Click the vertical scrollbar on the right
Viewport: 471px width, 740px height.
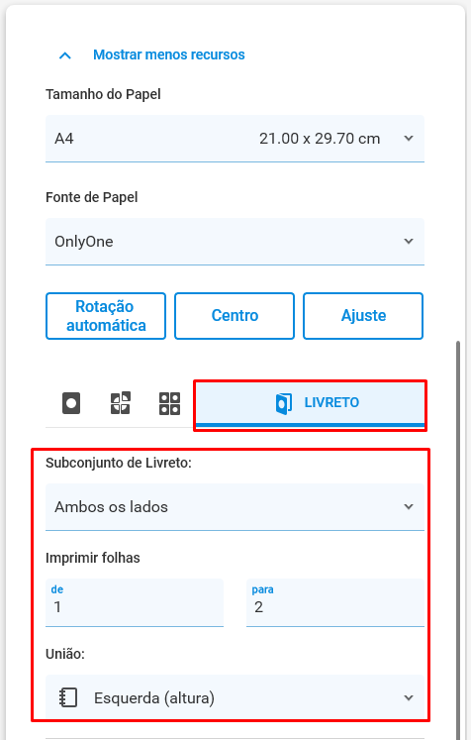point(458,538)
